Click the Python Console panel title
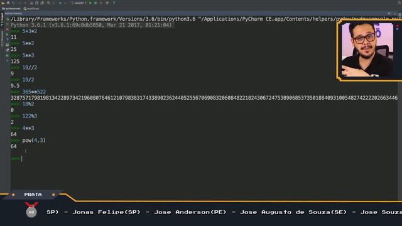 (13, 13)
